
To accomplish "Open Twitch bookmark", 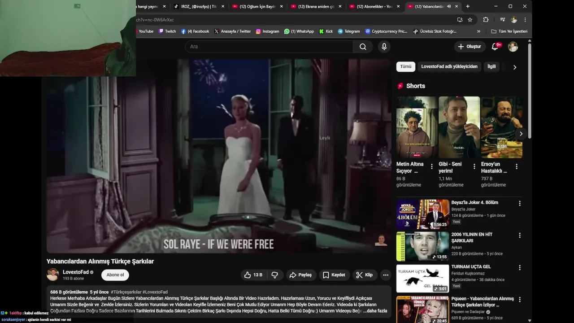I will 167,31.
